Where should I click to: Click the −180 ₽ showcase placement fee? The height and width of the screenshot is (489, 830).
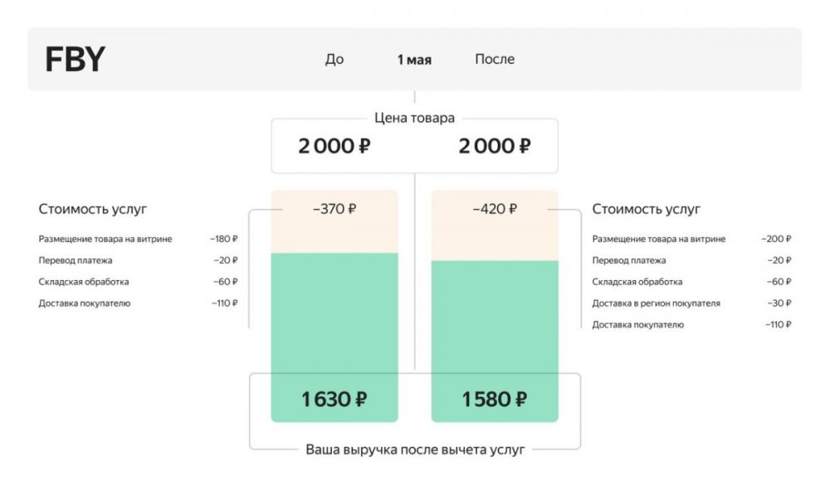224,239
